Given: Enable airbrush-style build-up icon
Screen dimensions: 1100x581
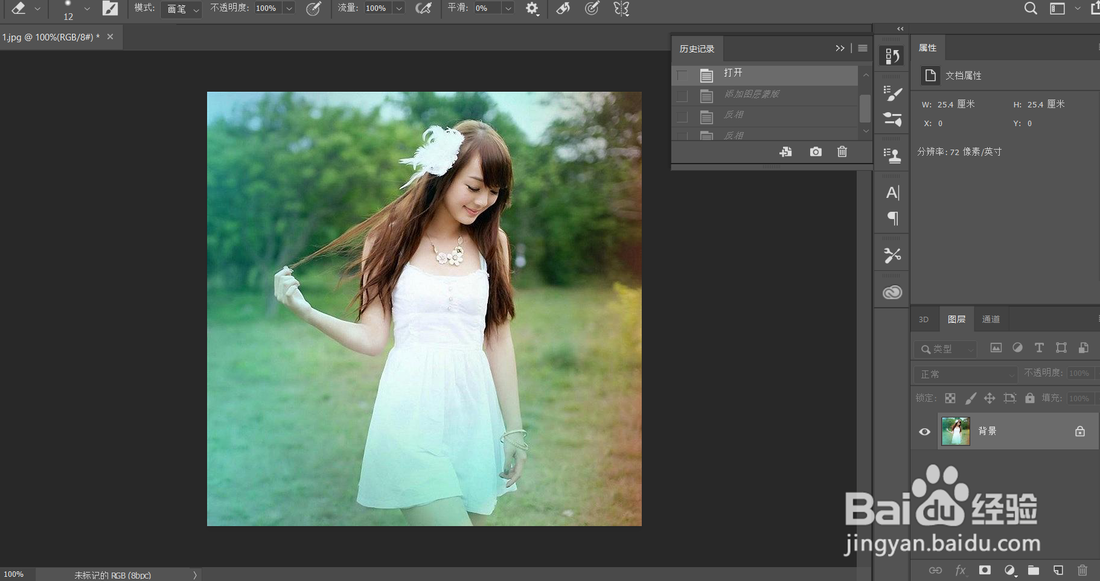Looking at the screenshot, I should click(424, 8).
